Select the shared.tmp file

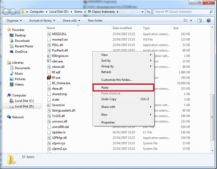click(x=59, y=94)
